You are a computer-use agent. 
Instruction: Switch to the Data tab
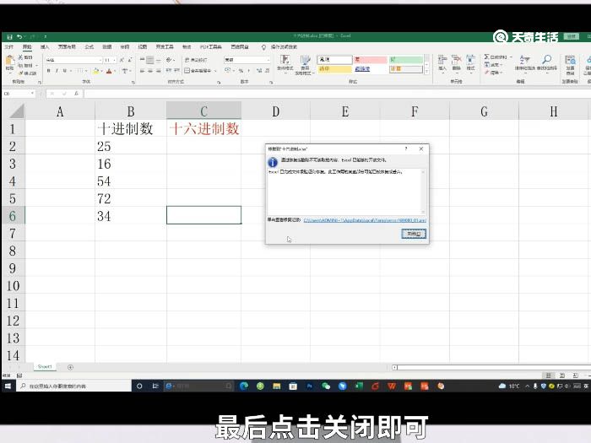click(106, 46)
